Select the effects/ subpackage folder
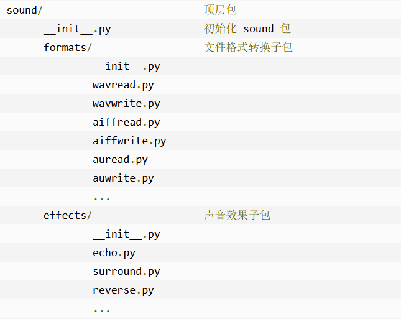 (67, 215)
